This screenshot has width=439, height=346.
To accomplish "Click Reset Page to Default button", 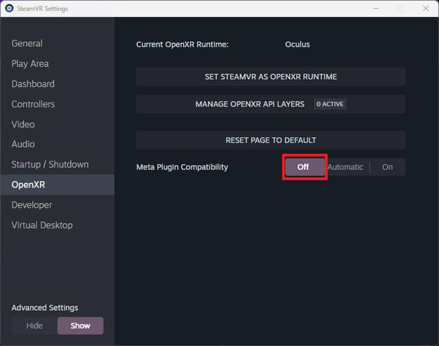I will [x=271, y=140].
